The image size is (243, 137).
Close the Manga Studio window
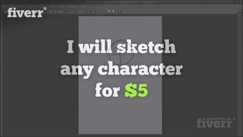(x=240, y=2)
